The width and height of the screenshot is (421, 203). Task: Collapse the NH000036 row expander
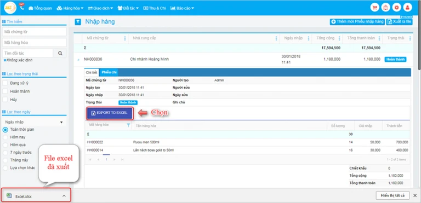point(78,60)
